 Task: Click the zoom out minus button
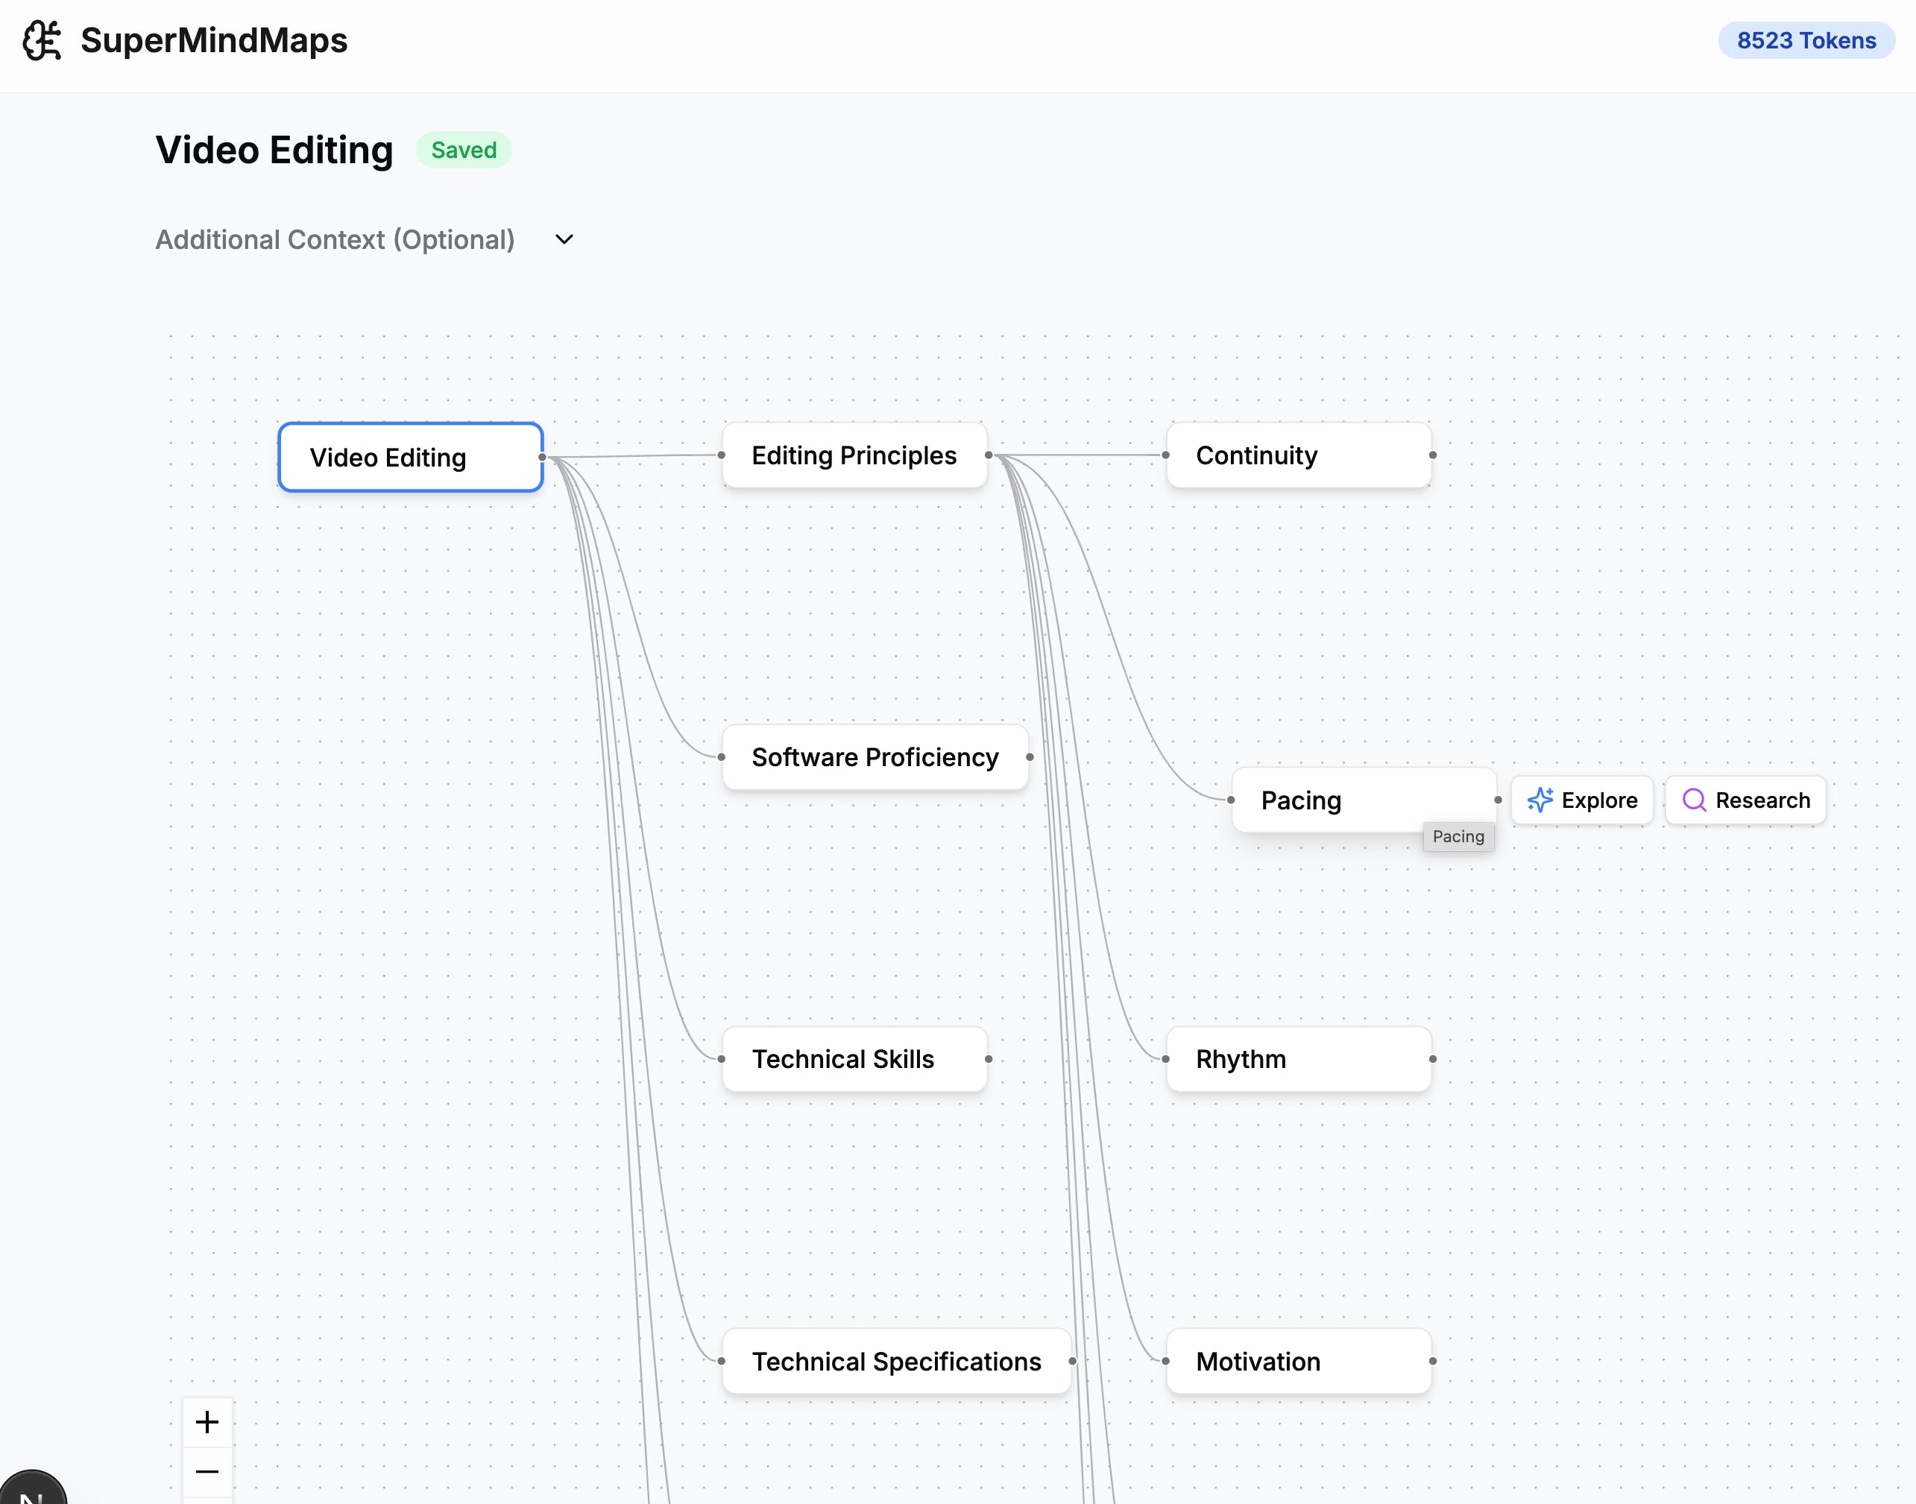[207, 1471]
